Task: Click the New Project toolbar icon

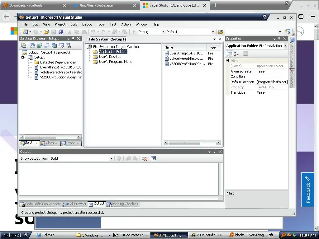Action: tap(26, 32)
